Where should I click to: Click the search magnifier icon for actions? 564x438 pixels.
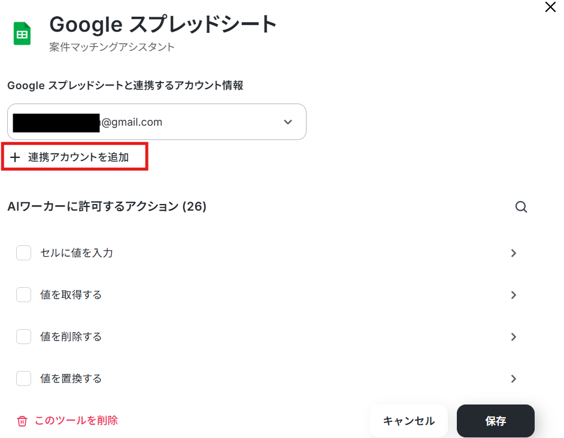coord(521,207)
